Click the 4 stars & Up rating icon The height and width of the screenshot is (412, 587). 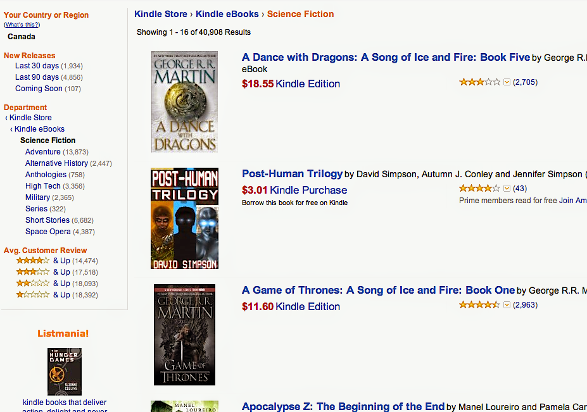(x=32, y=261)
